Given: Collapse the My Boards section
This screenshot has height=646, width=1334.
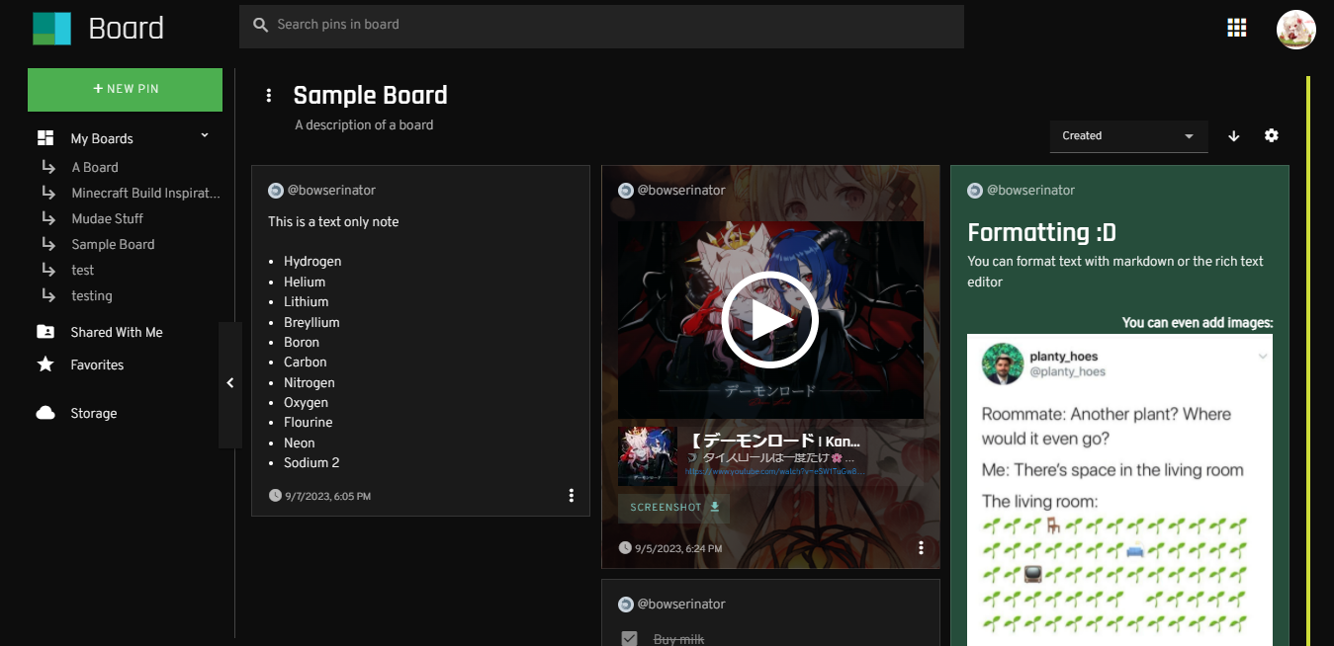Looking at the screenshot, I should click(205, 135).
